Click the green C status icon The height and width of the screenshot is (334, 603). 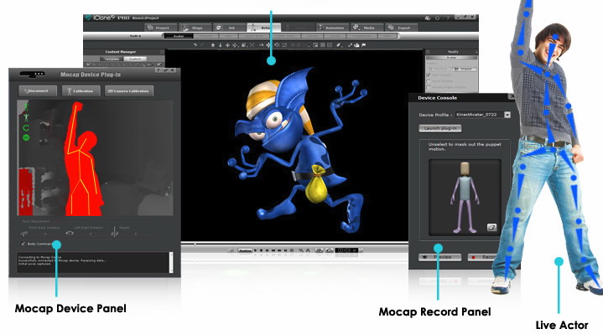[26, 128]
